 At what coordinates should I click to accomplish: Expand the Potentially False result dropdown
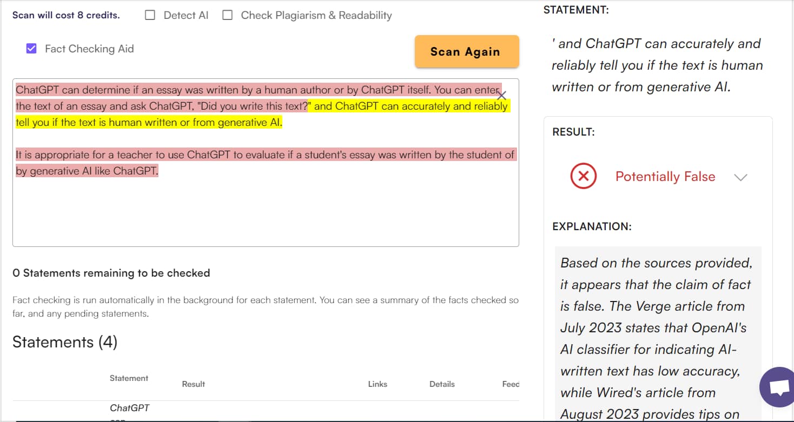(x=741, y=177)
